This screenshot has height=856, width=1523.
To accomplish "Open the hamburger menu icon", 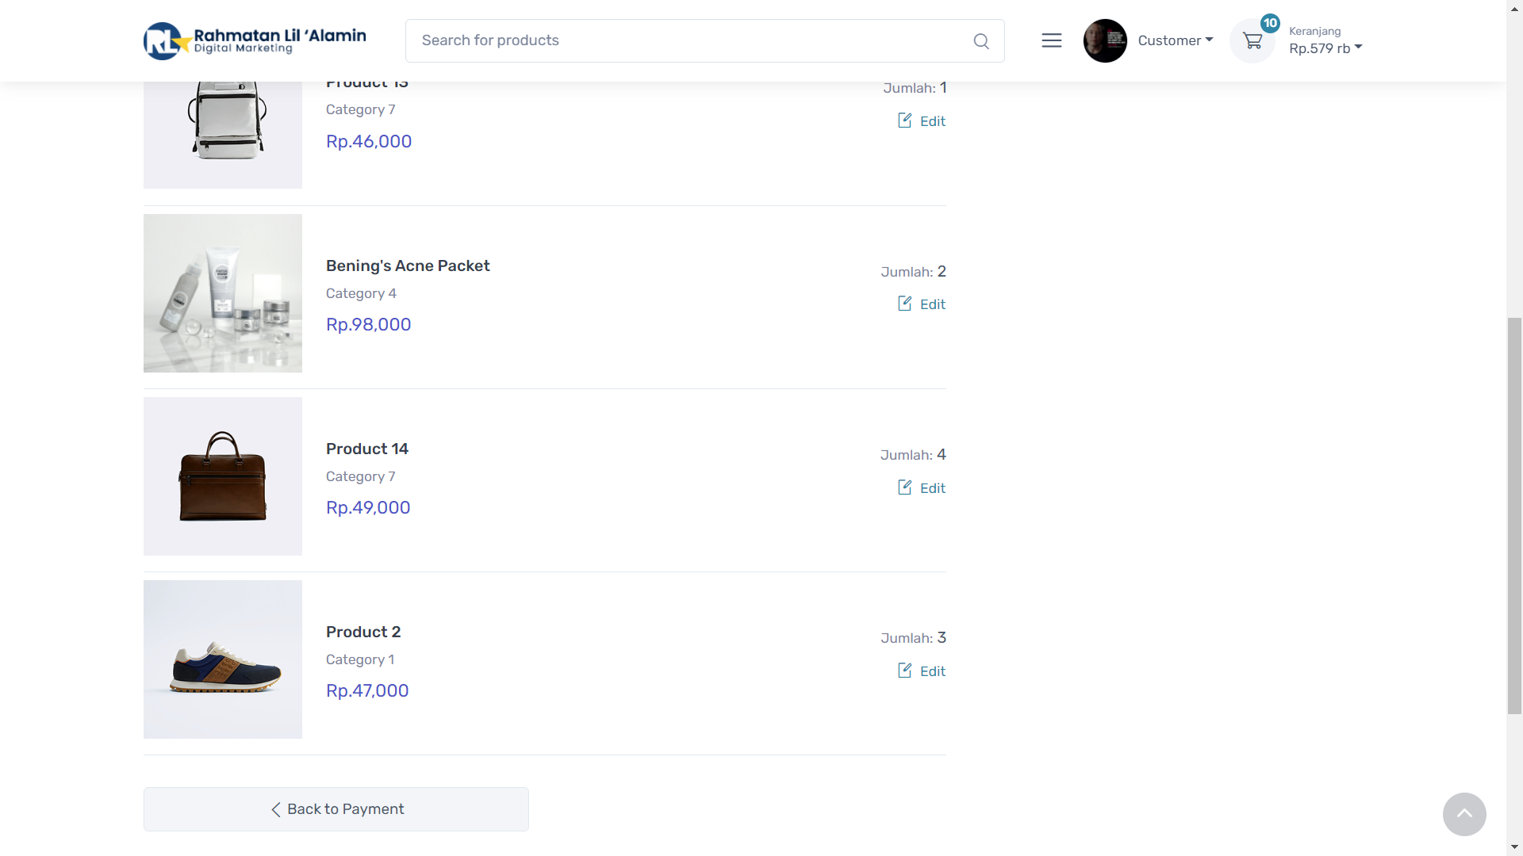I will (x=1052, y=40).
